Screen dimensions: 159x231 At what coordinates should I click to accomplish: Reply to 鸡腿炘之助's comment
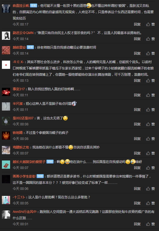pyautogui.click(x=137, y=153)
